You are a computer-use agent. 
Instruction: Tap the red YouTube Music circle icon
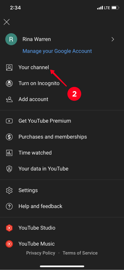pyautogui.click(x=9, y=244)
